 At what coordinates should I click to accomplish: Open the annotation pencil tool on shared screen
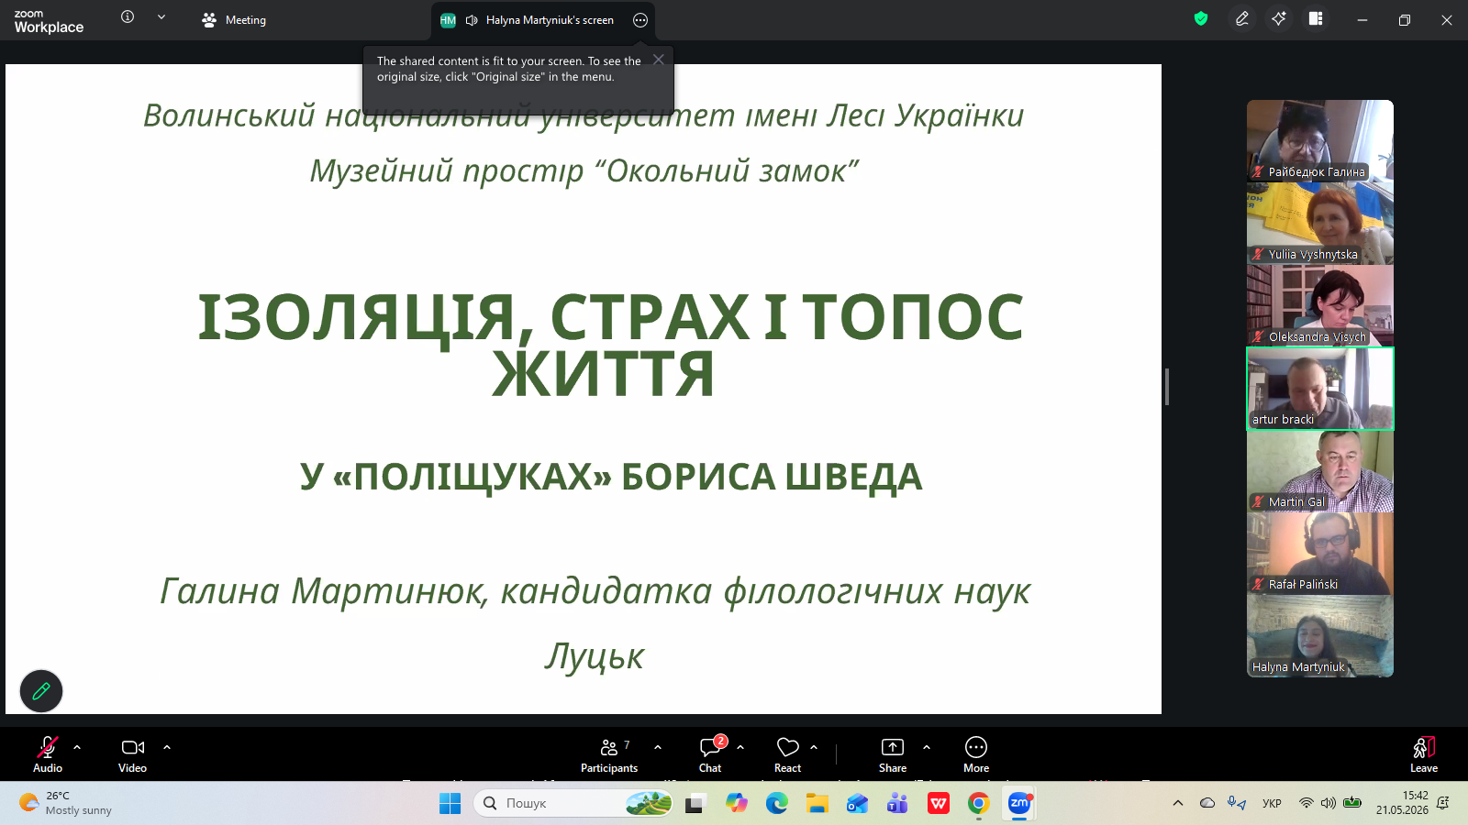coord(41,691)
